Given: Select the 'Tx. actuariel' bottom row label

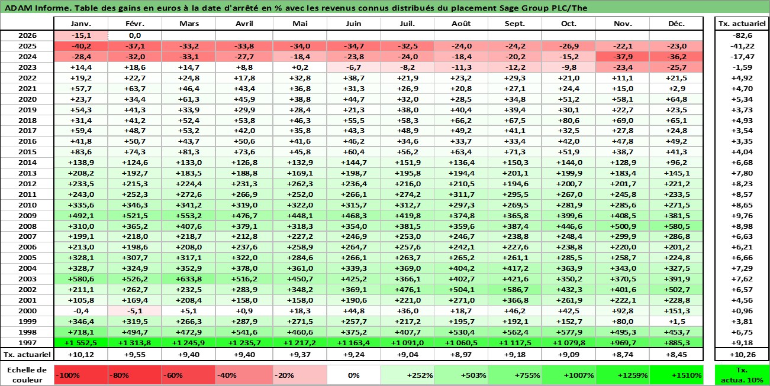Looking at the screenshot, I should [27, 354].
